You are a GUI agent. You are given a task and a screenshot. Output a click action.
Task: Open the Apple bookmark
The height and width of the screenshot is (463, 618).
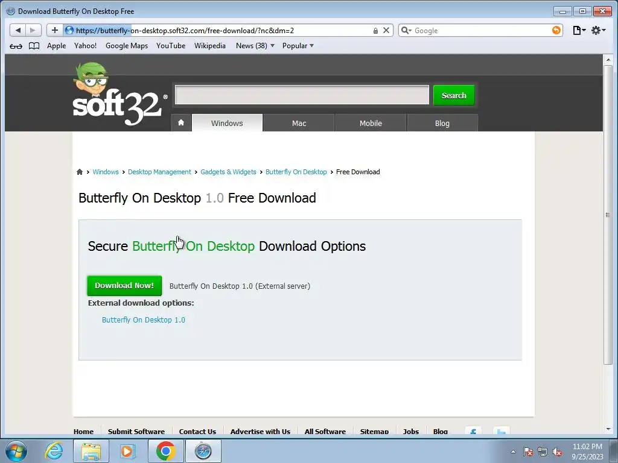[x=56, y=46]
